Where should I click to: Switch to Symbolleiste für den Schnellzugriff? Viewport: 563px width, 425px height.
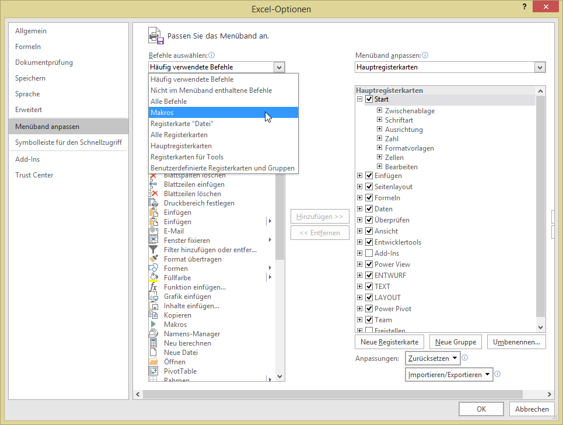pyautogui.click(x=68, y=142)
